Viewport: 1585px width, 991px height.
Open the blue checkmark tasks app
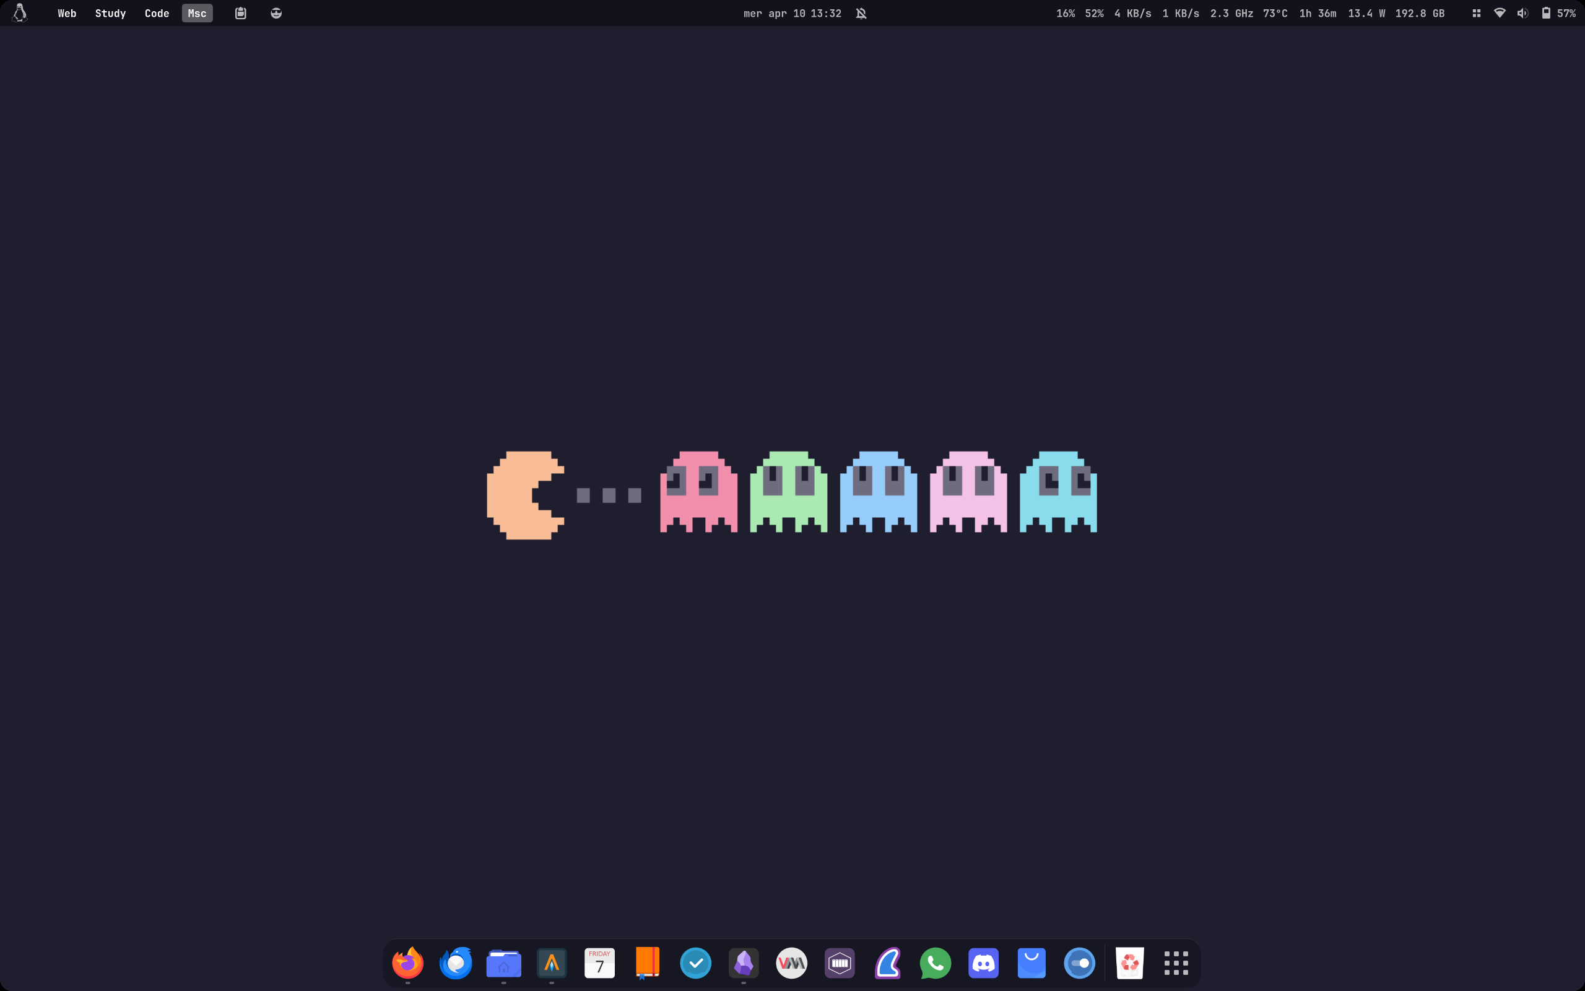coord(695,963)
